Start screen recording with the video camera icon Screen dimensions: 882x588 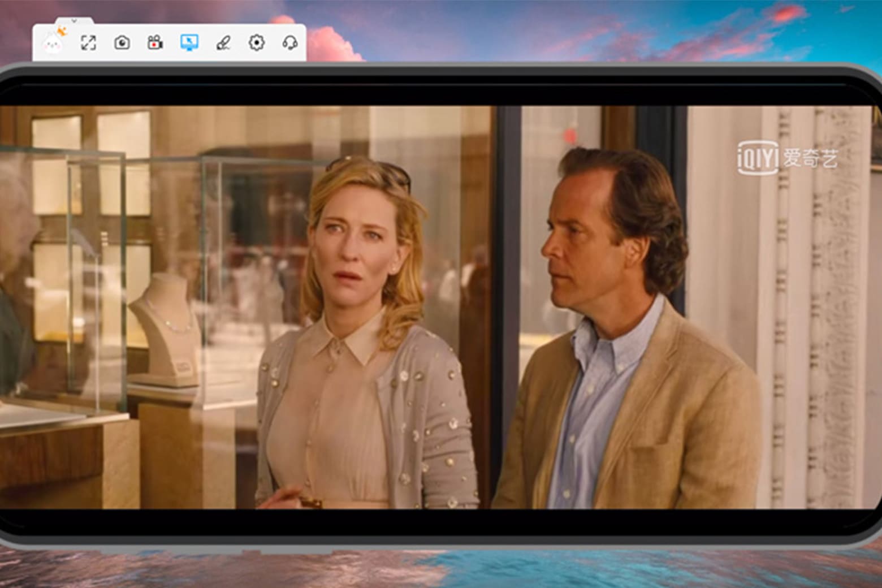[155, 42]
